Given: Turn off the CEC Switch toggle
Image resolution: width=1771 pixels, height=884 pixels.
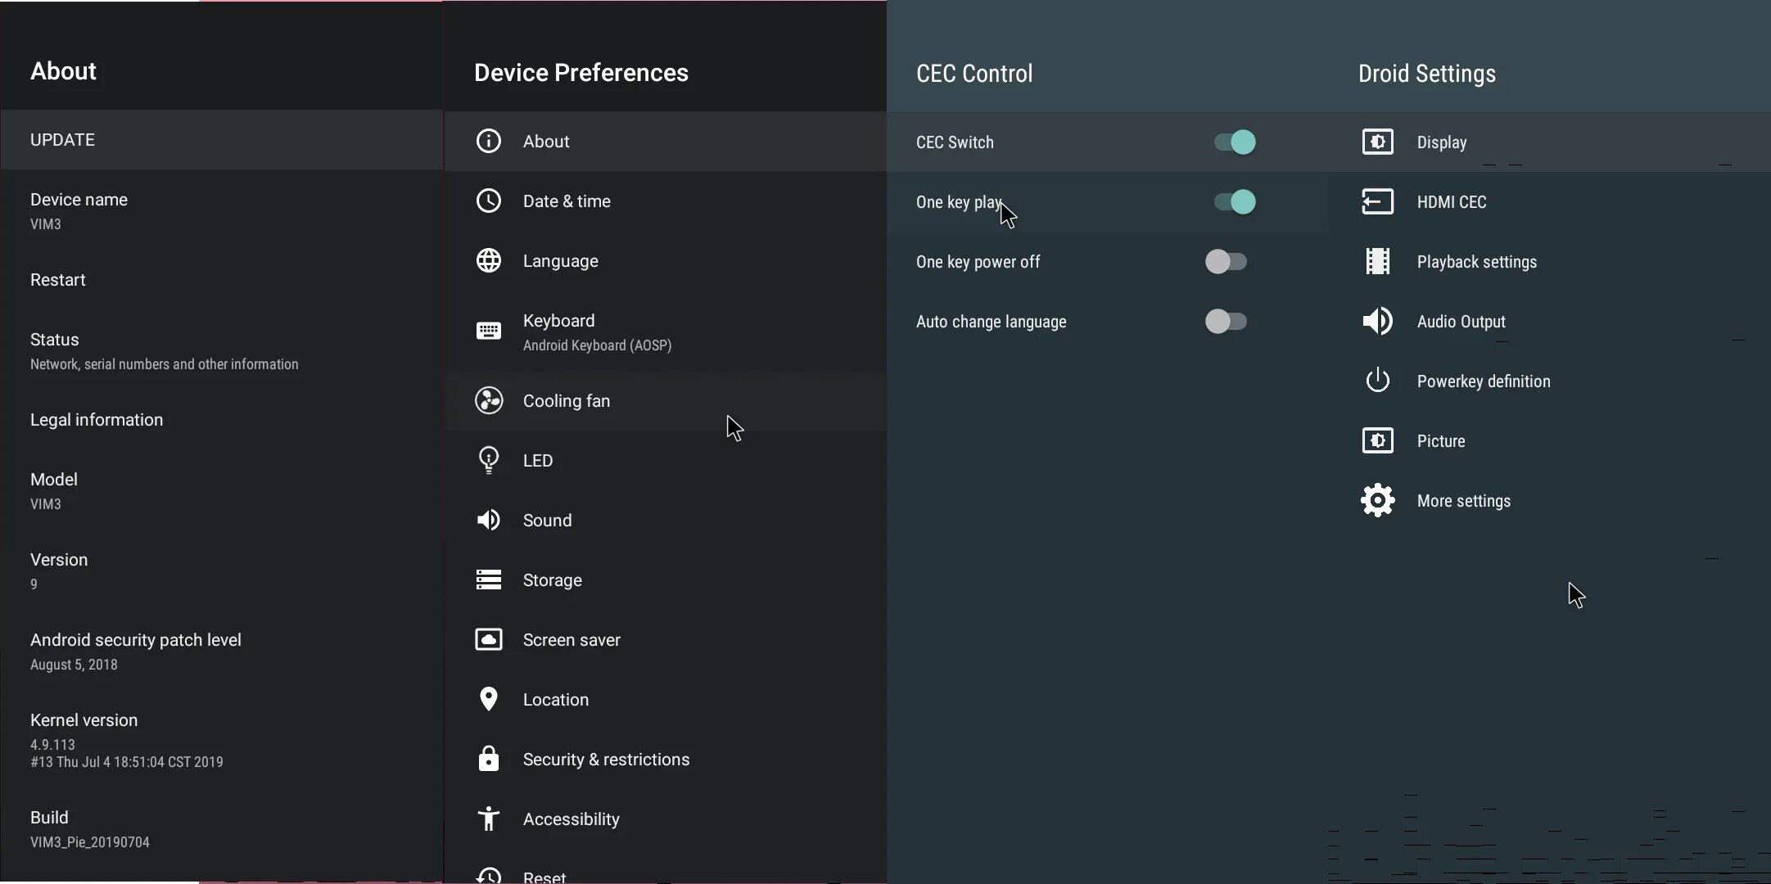Looking at the screenshot, I should point(1235,142).
